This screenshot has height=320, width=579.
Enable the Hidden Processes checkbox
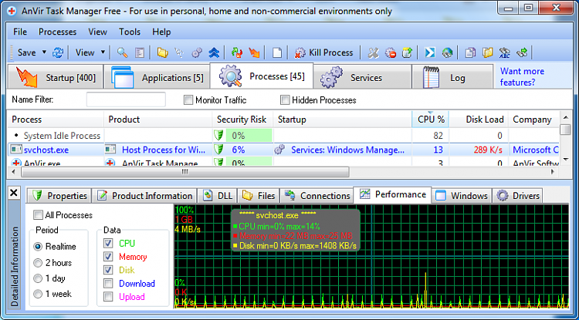click(285, 100)
